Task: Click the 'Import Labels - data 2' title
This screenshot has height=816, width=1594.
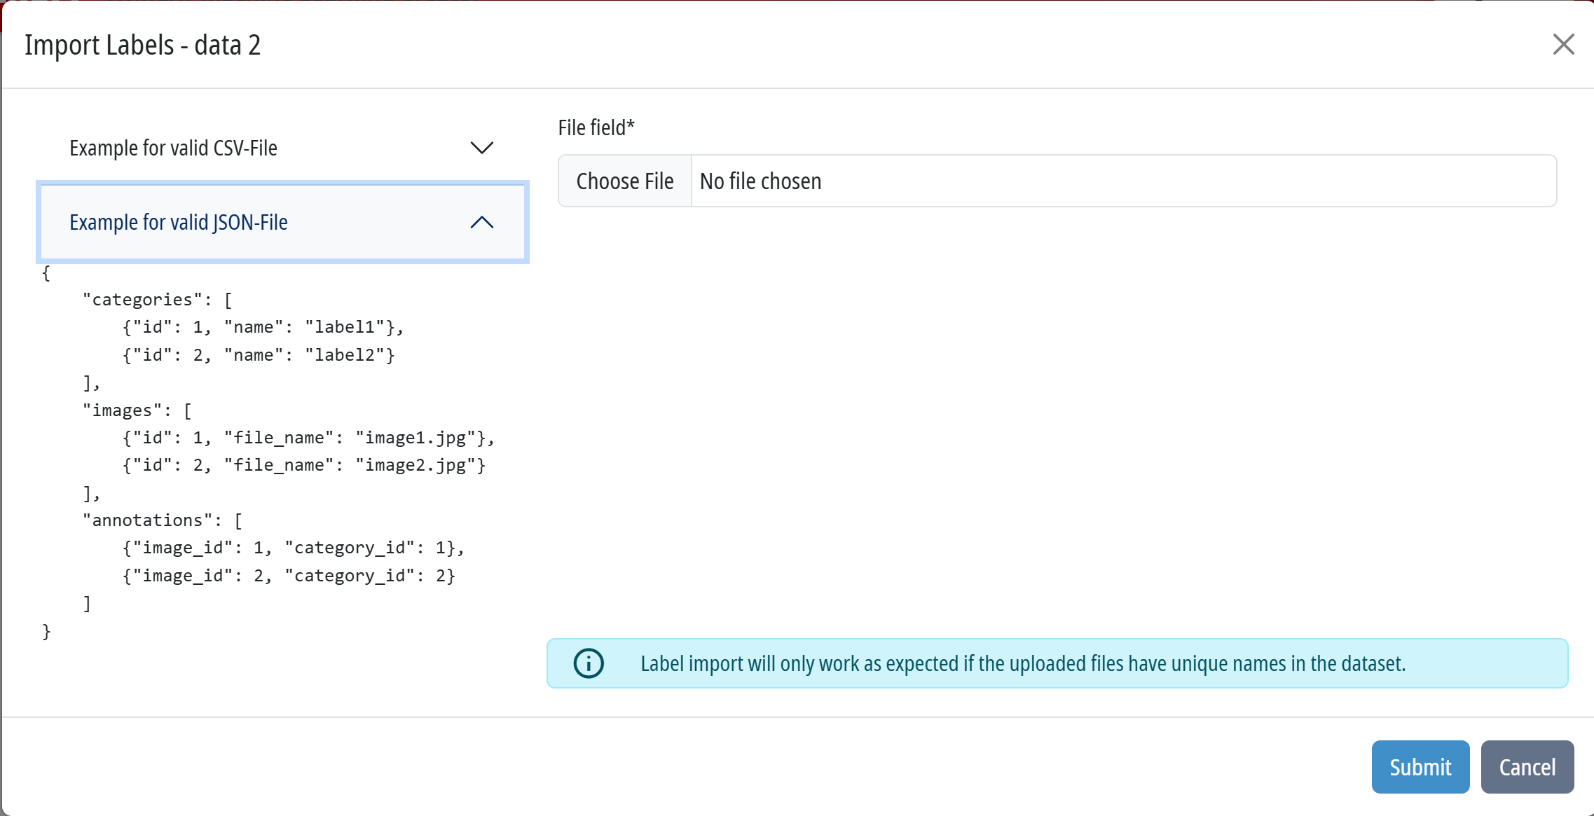Action: click(143, 45)
